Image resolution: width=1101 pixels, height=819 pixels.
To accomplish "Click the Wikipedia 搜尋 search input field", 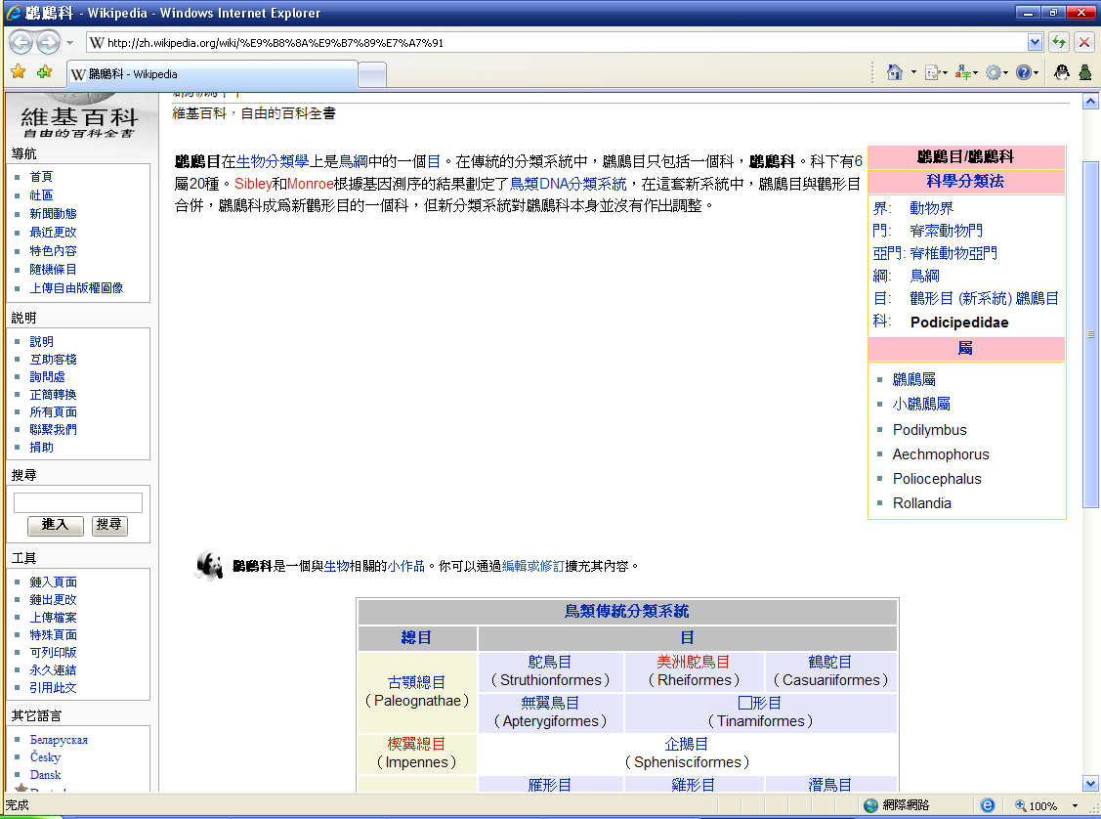I will click(78, 503).
